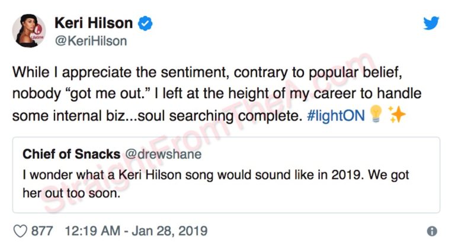Click Keri Hilson's profile avatar
Viewport: 455px width, 248px height.
[30, 31]
